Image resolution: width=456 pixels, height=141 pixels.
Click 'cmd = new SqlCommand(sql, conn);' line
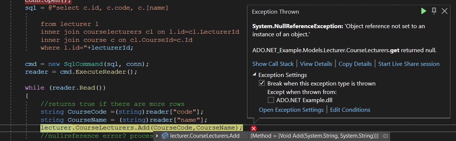point(87,64)
